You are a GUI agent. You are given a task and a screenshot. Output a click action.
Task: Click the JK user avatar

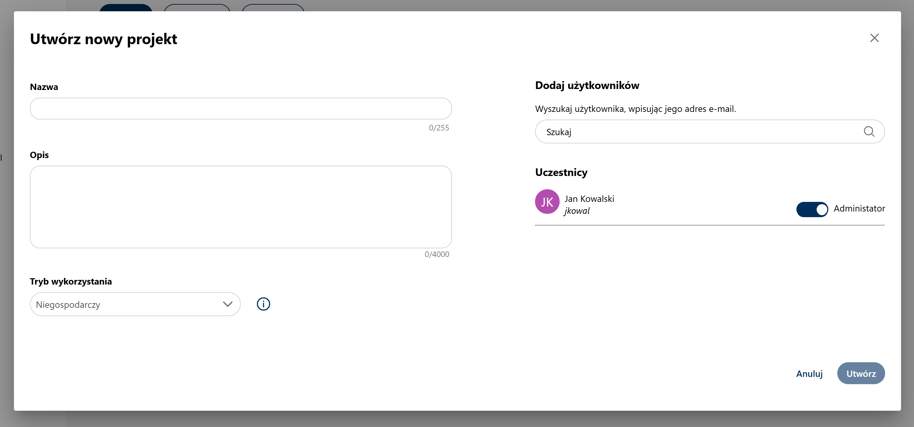(x=547, y=202)
